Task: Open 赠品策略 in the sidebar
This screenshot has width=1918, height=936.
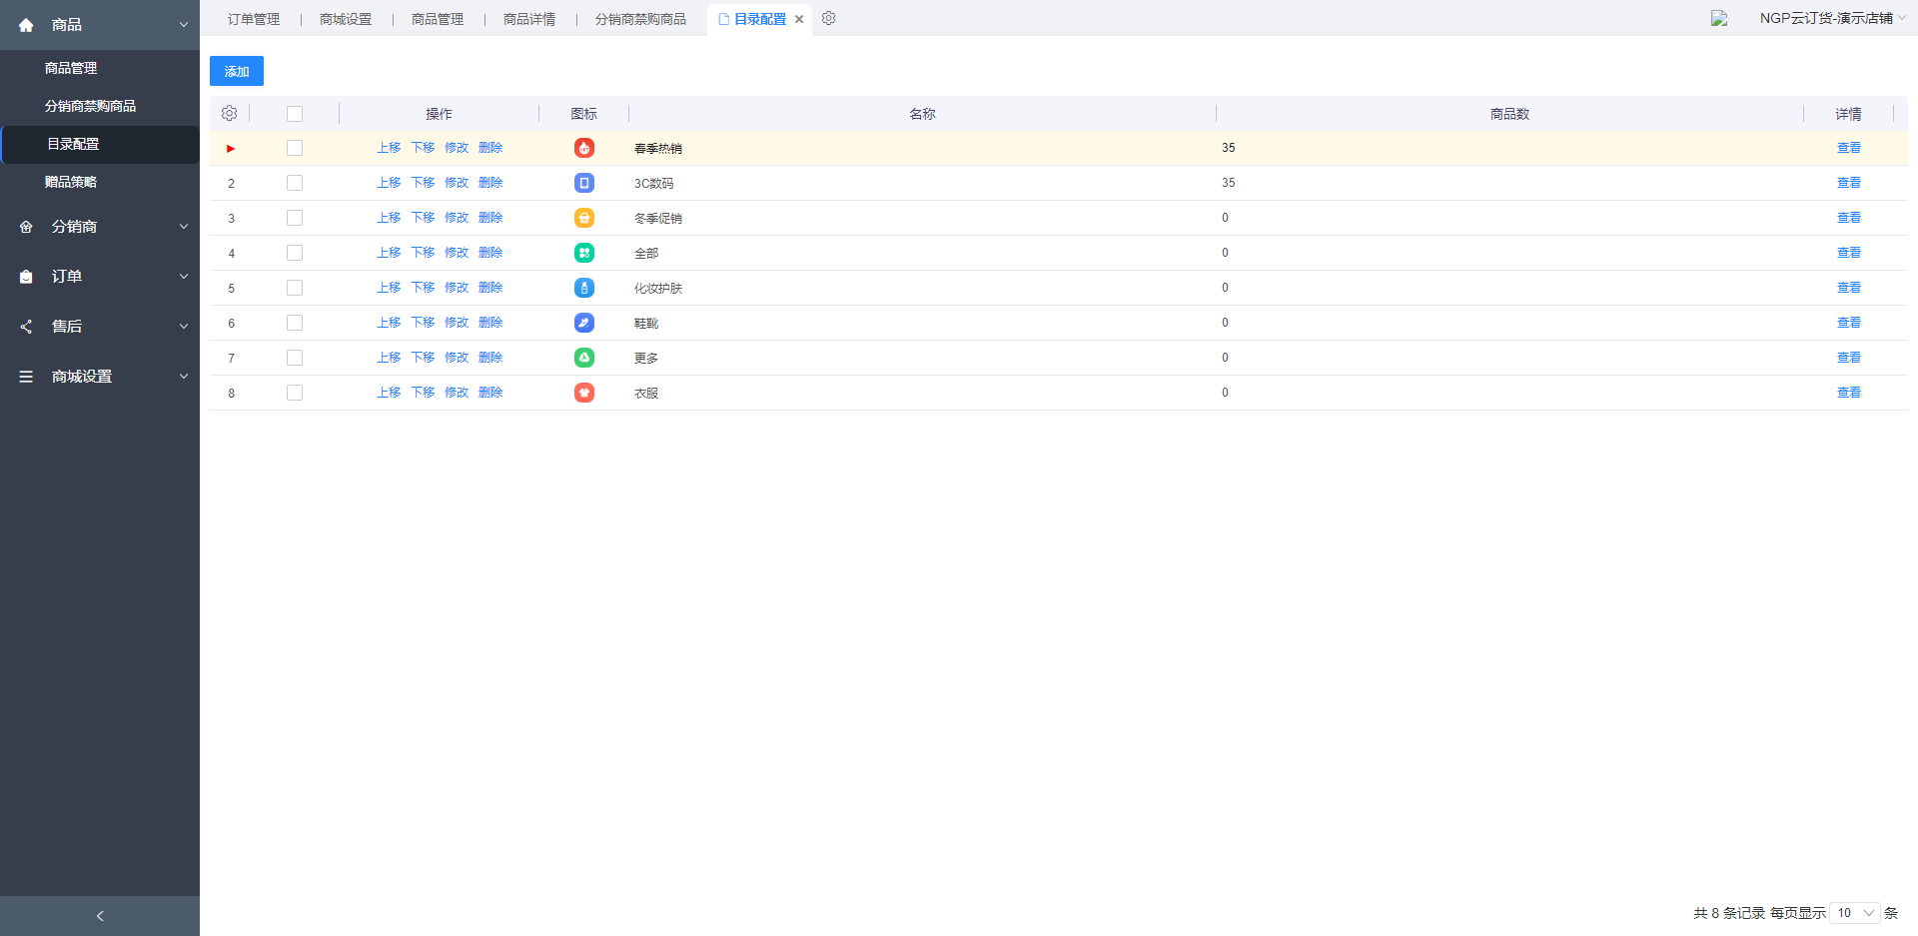Action: click(71, 182)
